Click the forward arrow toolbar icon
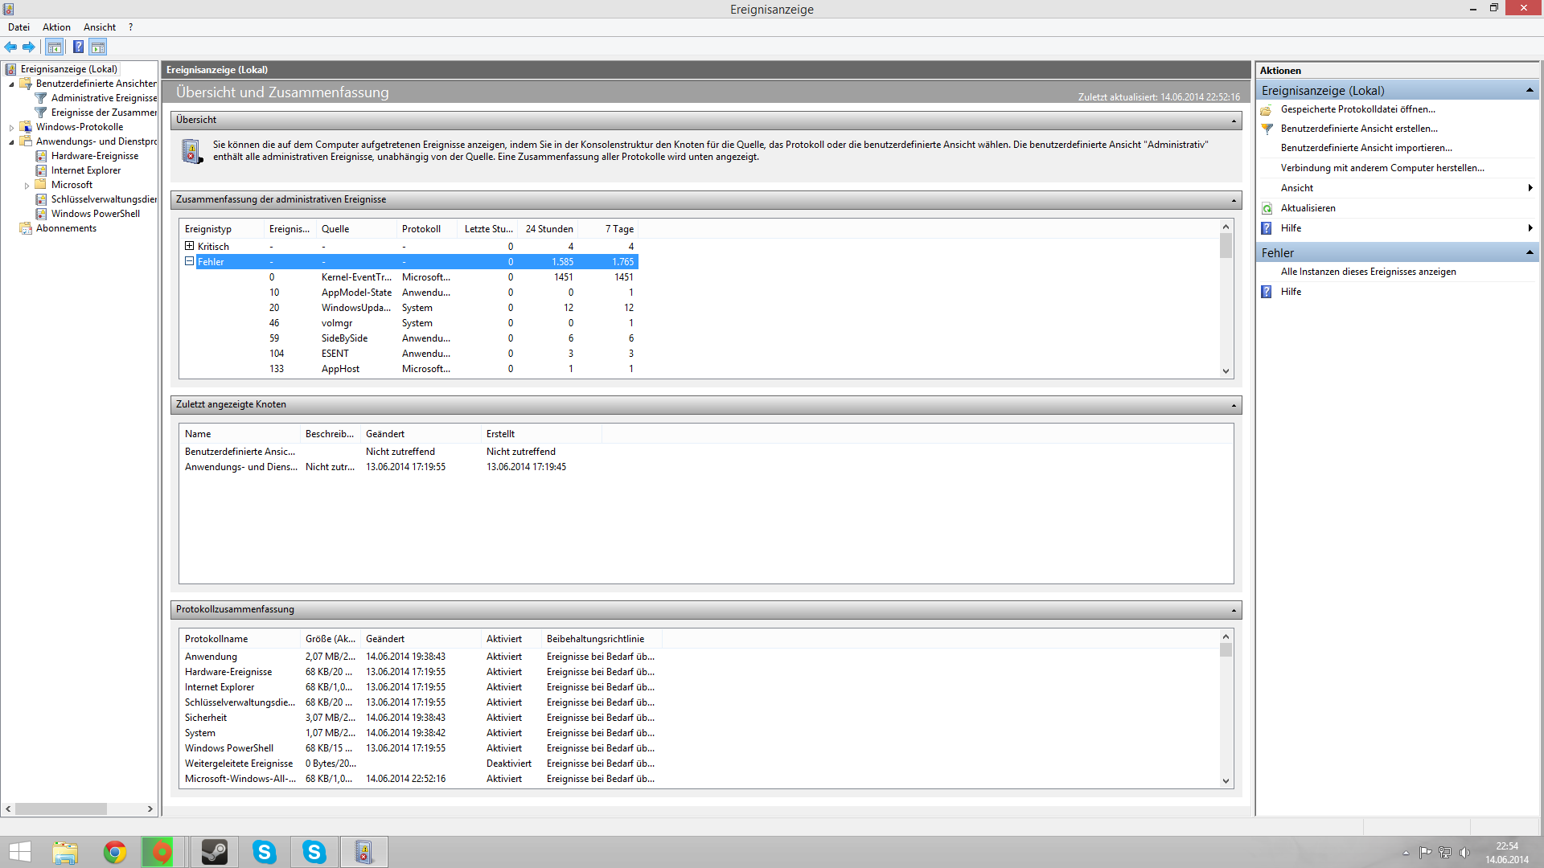 point(29,47)
